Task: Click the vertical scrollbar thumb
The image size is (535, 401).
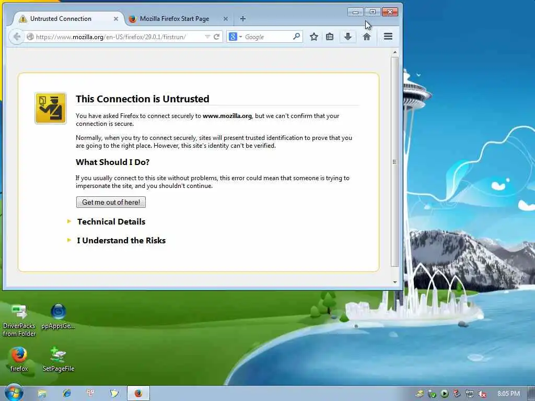Action: click(x=395, y=162)
